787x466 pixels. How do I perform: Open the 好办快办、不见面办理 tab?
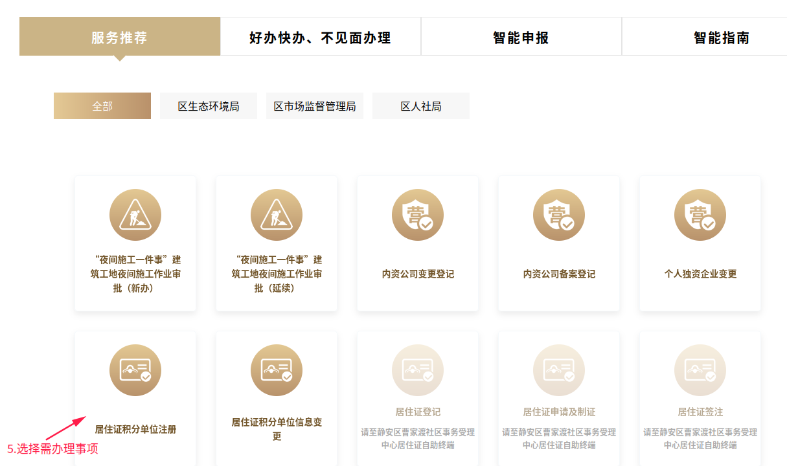tap(321, 38)
